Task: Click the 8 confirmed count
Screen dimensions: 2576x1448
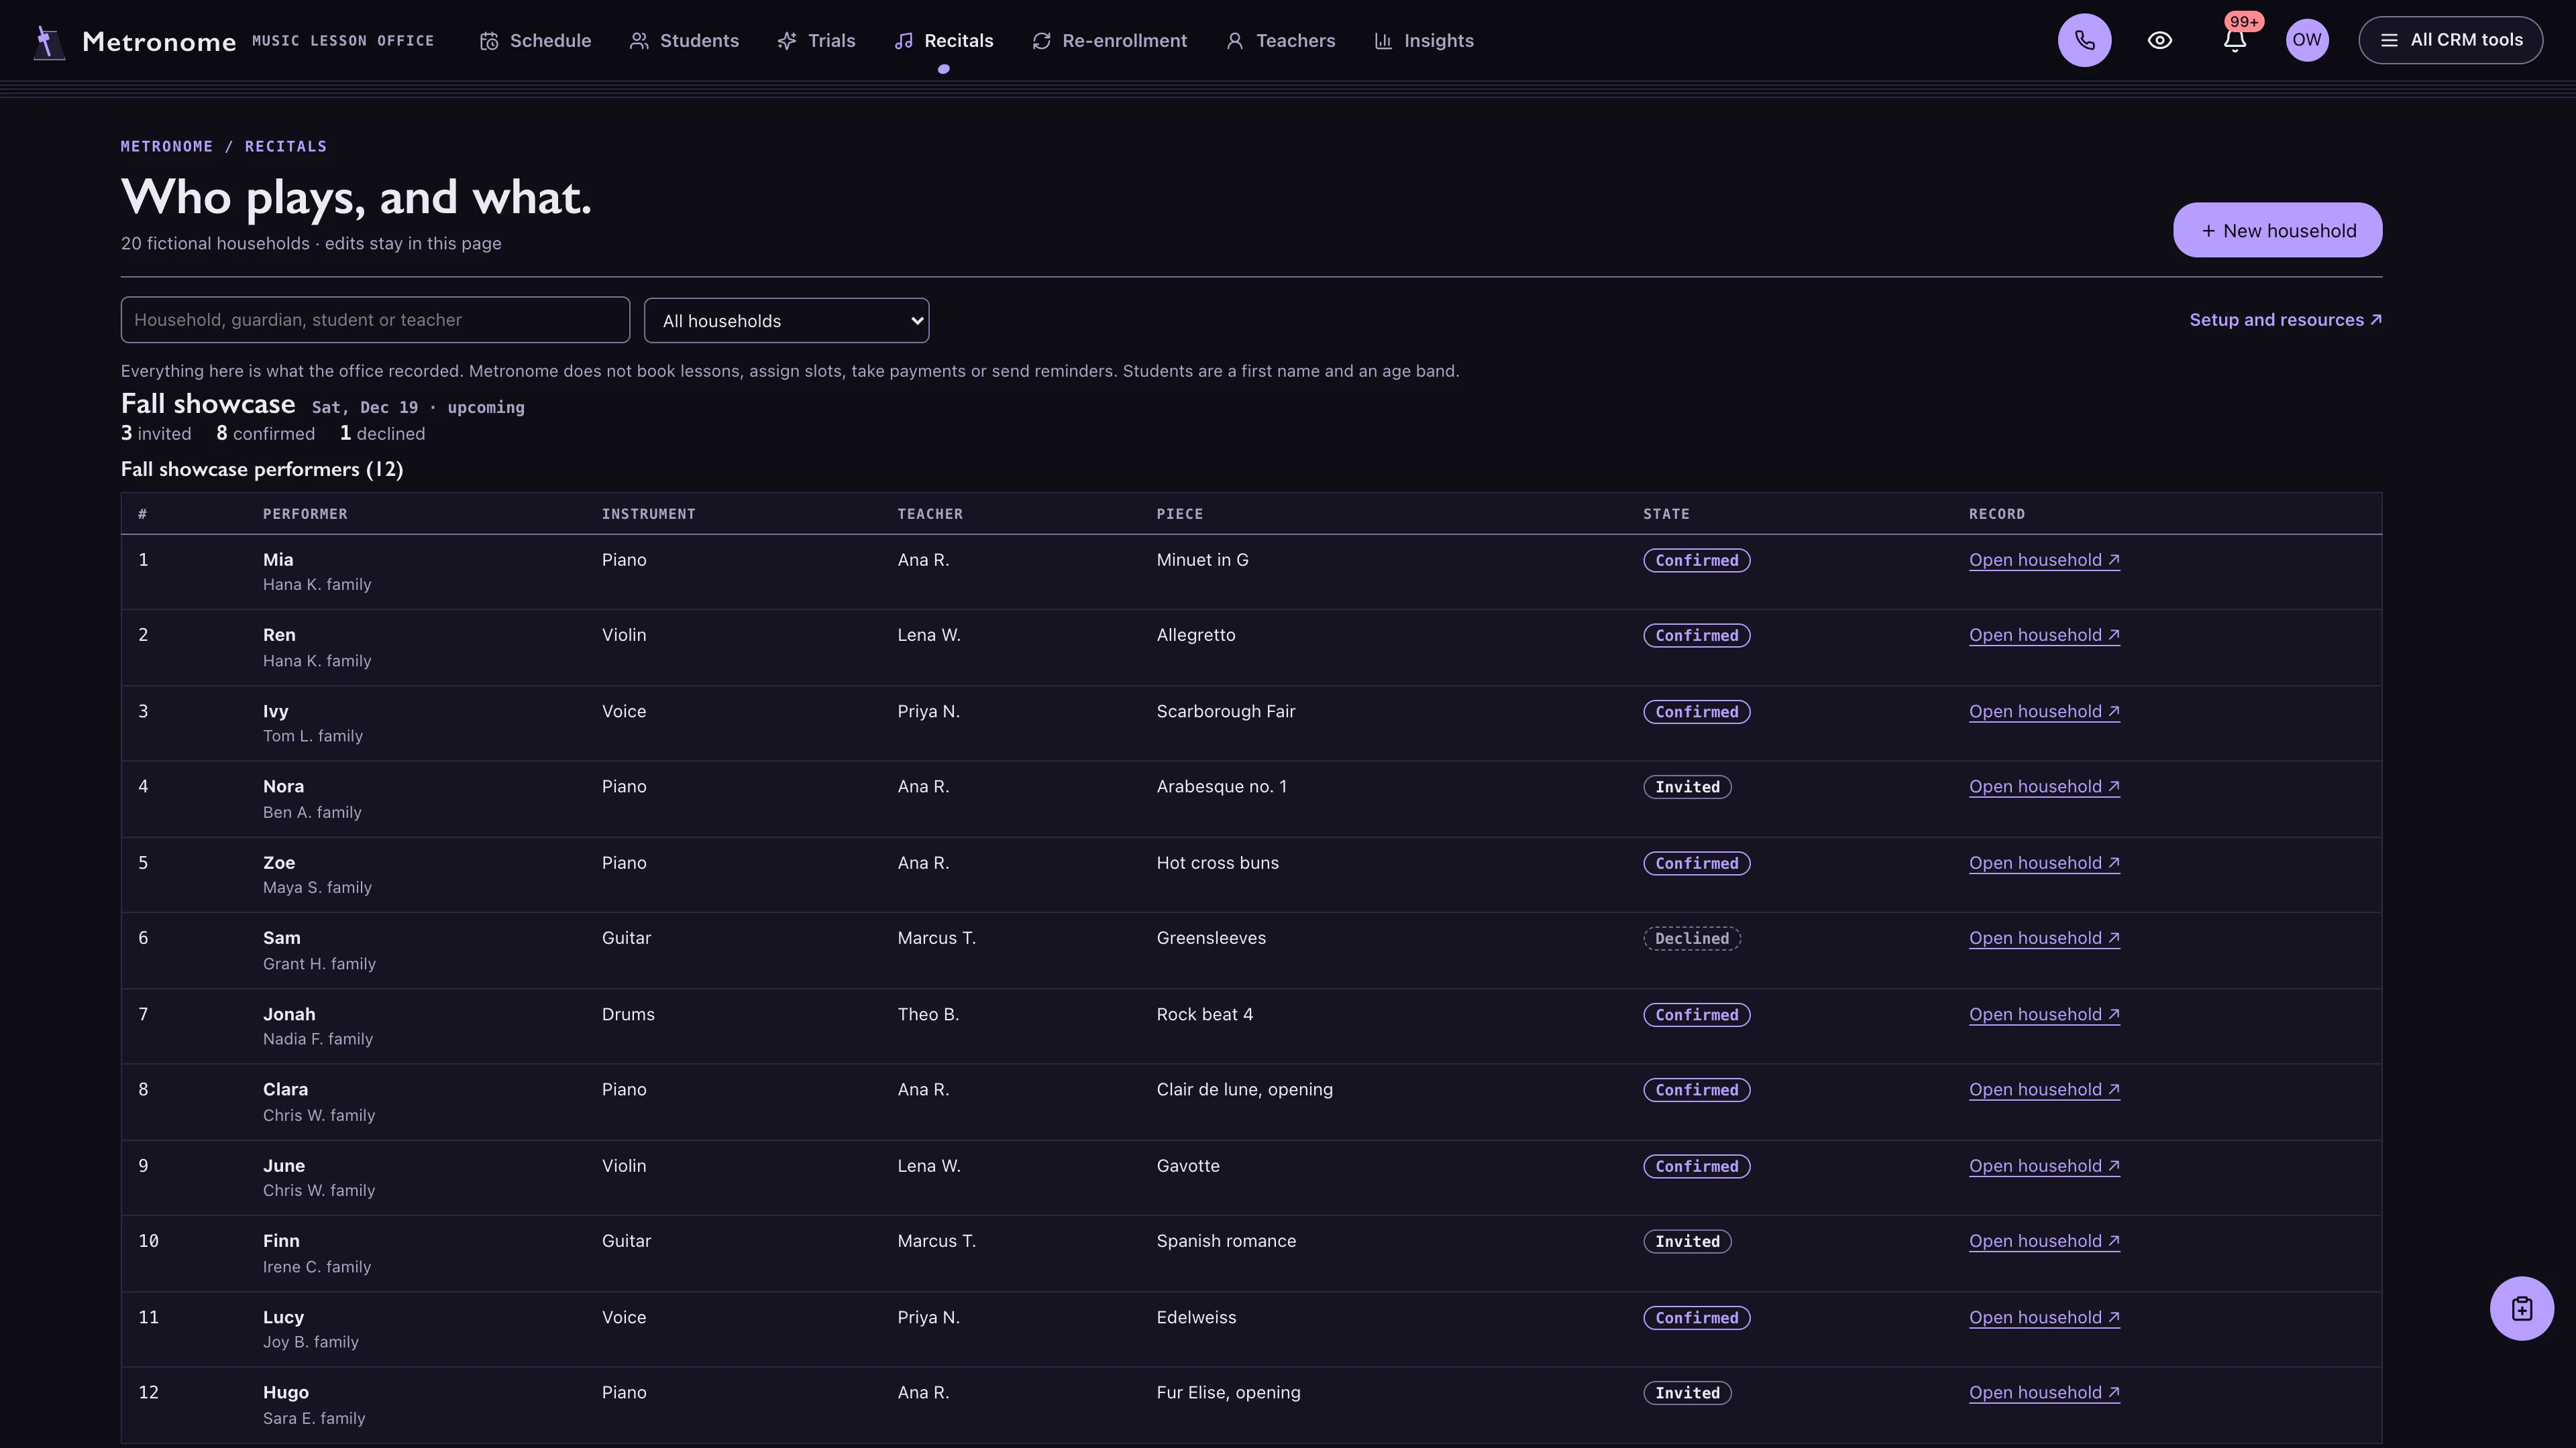Action: (x=265, y=432)
